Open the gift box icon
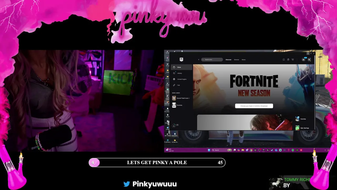The height and width of the screenshot is (190, 337). point(288,60)
